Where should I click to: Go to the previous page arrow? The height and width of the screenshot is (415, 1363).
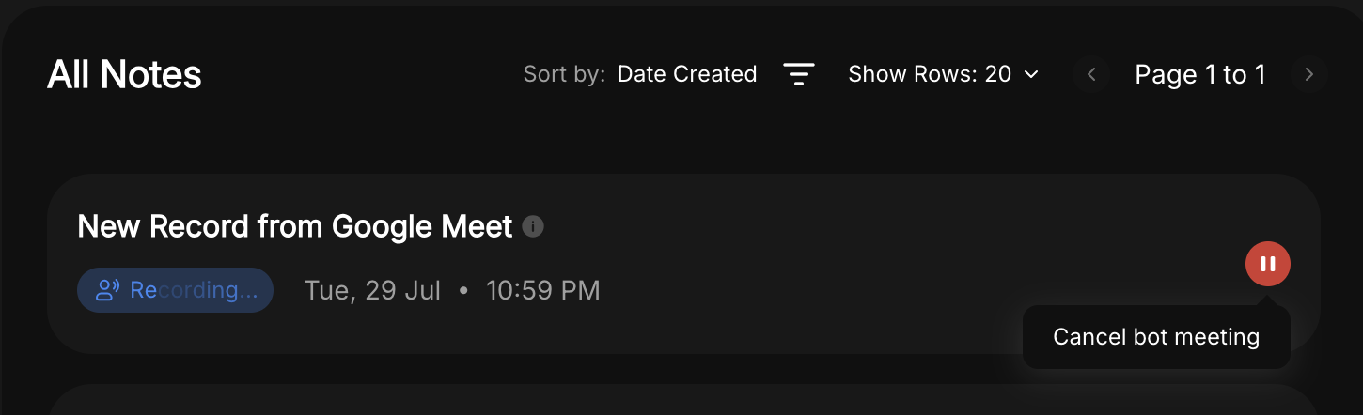tap(1091, 74)
